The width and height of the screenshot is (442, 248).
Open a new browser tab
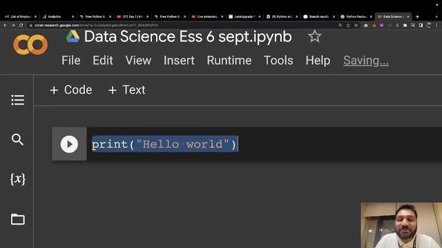coord(417,17)
